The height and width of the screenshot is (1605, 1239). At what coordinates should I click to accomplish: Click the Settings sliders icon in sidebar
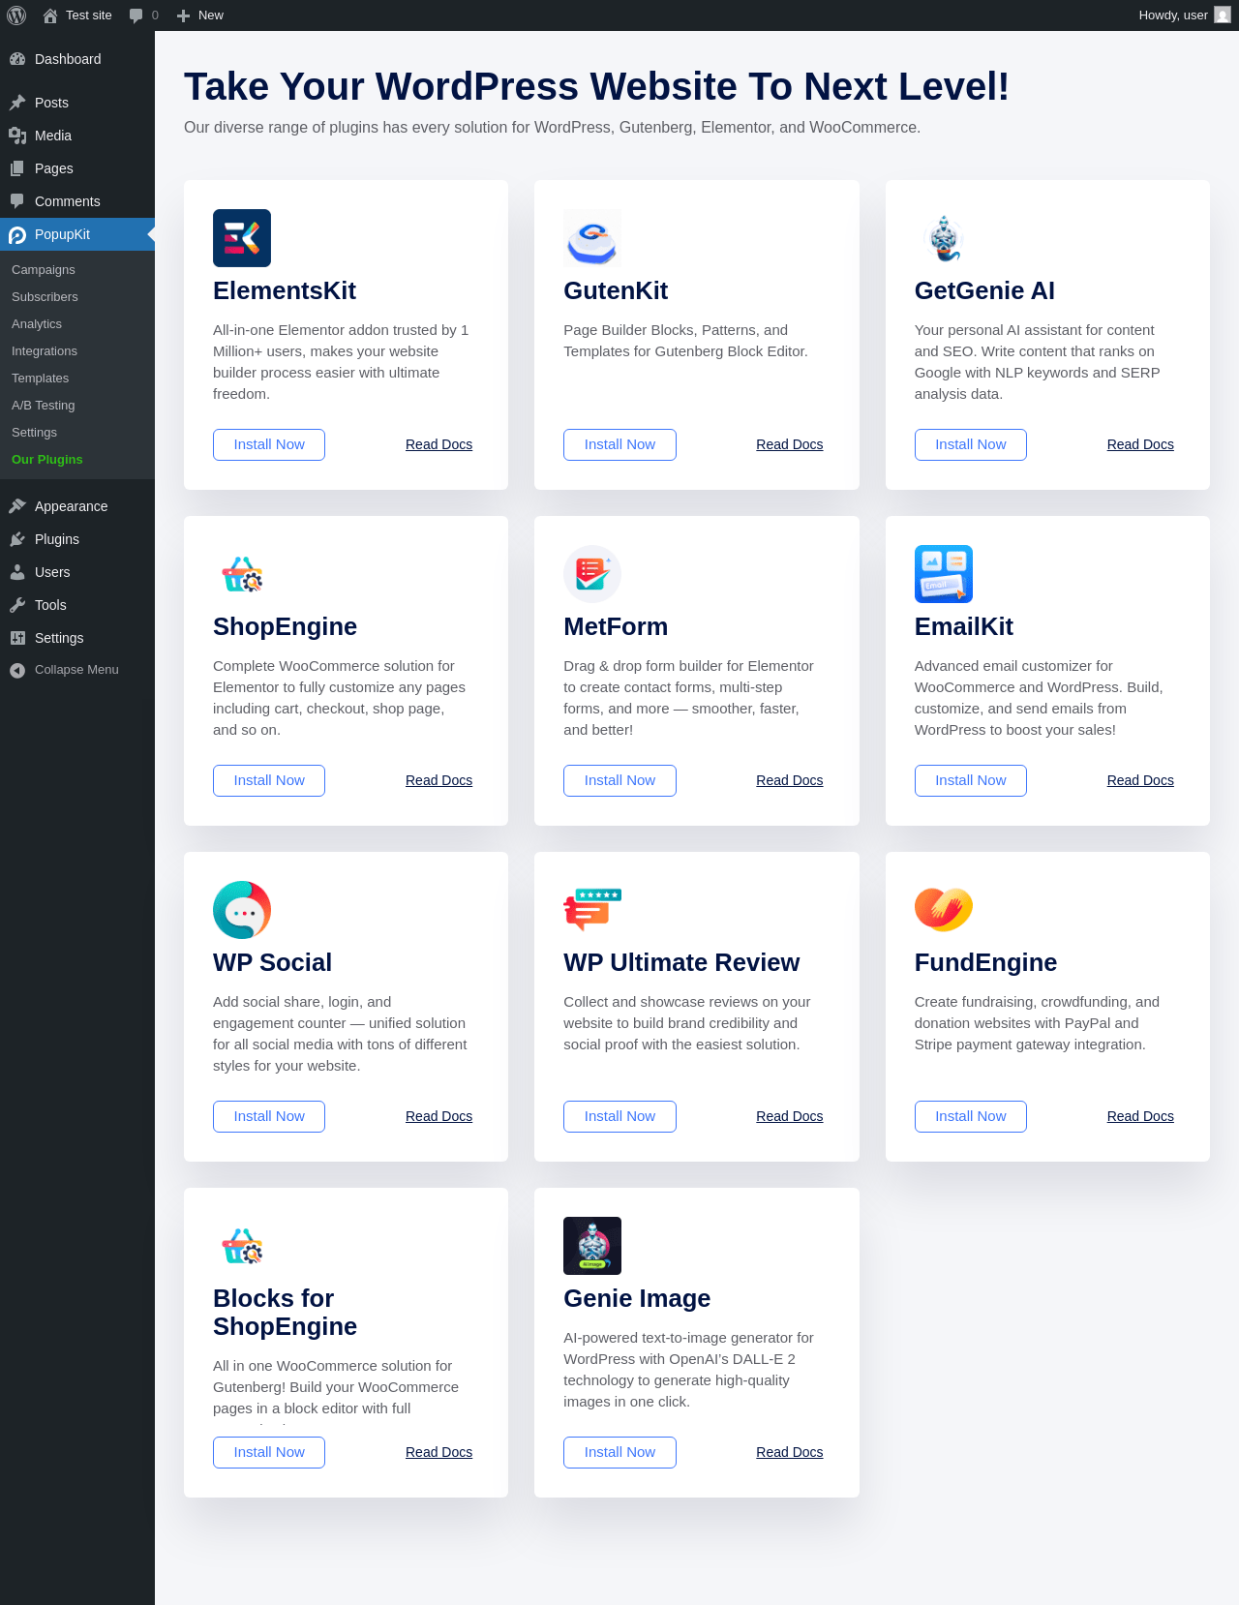[x=17, y=638]
